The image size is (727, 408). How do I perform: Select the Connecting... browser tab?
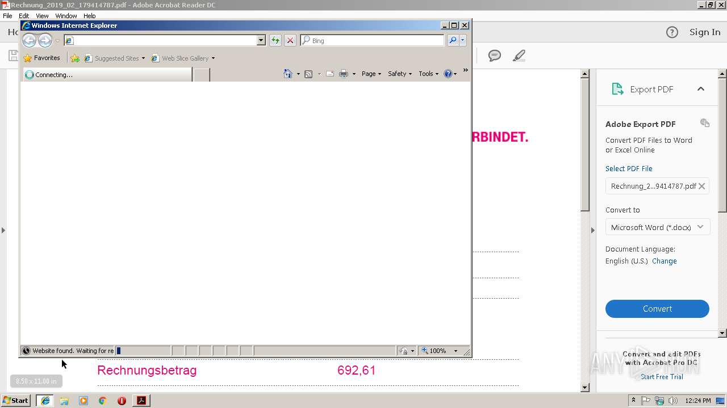point(107,74)
